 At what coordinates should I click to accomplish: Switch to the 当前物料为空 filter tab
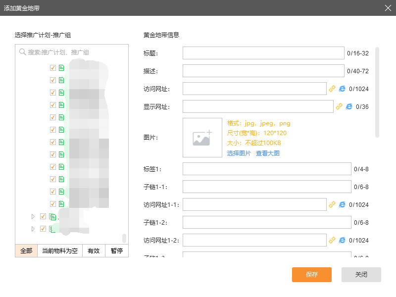(x=60, y=251)
